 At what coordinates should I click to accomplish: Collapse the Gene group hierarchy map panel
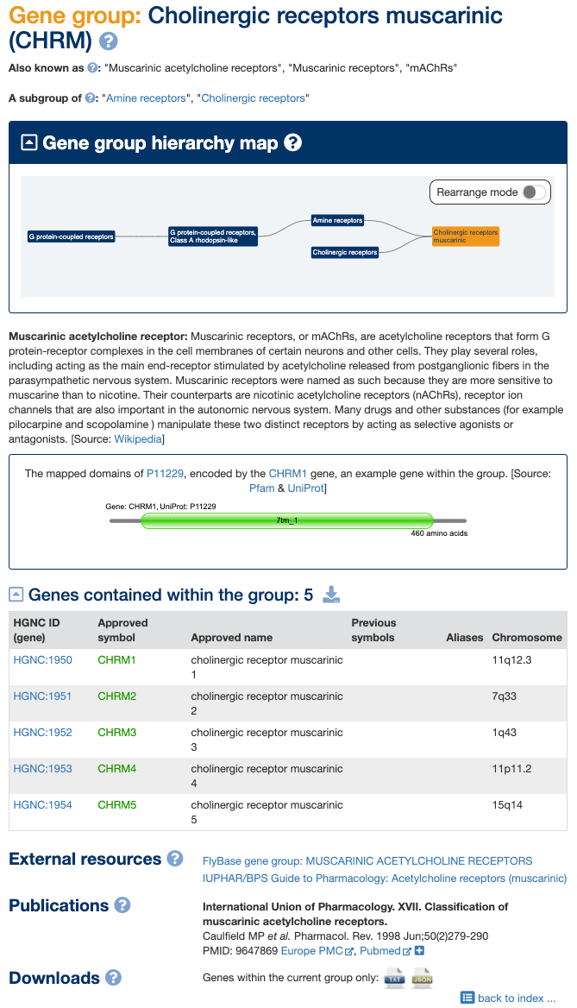click(29, 143)
